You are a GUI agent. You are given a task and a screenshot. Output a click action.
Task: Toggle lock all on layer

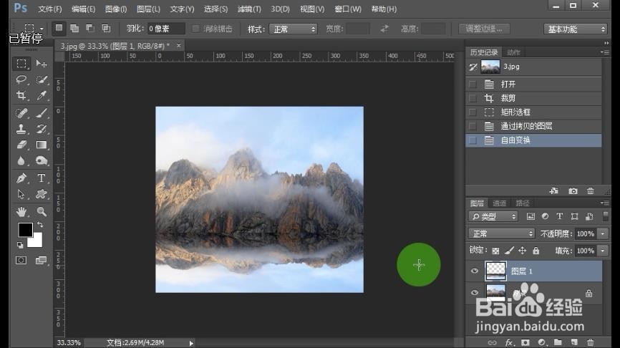(536, 251)
